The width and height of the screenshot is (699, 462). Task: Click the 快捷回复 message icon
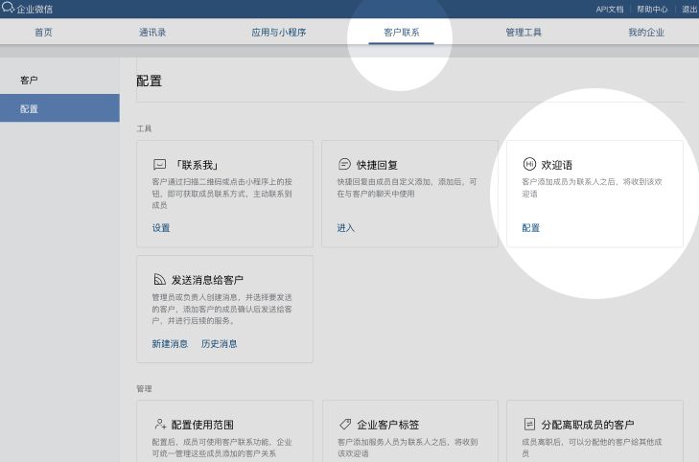345,164
